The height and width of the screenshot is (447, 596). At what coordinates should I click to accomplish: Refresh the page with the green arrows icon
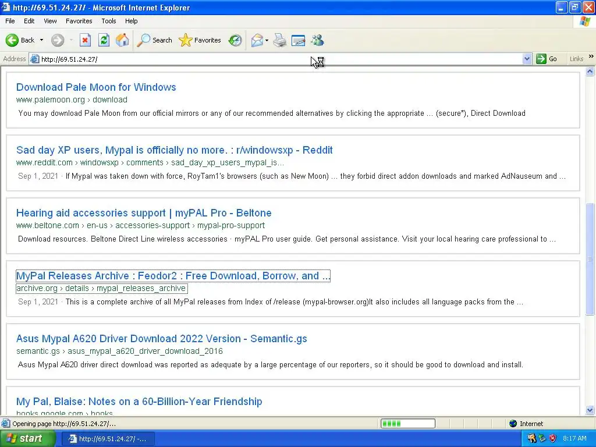pyautogui.click(x=104, y=40)
